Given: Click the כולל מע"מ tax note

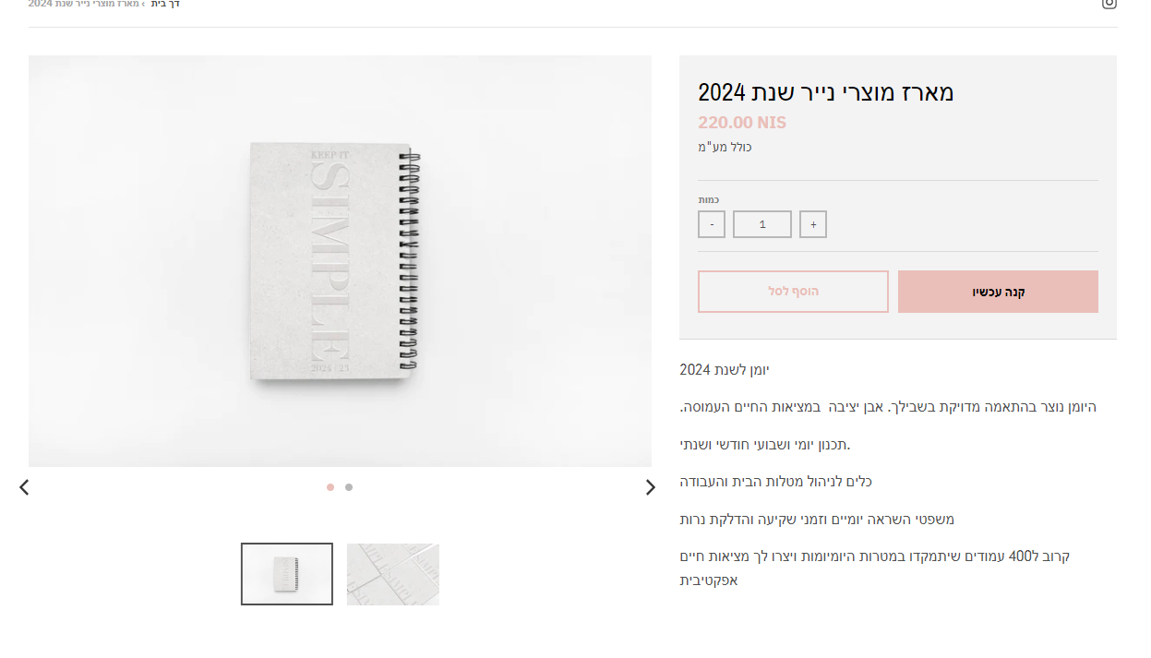Looking at the screenshot, I should [x=725, y=147].
